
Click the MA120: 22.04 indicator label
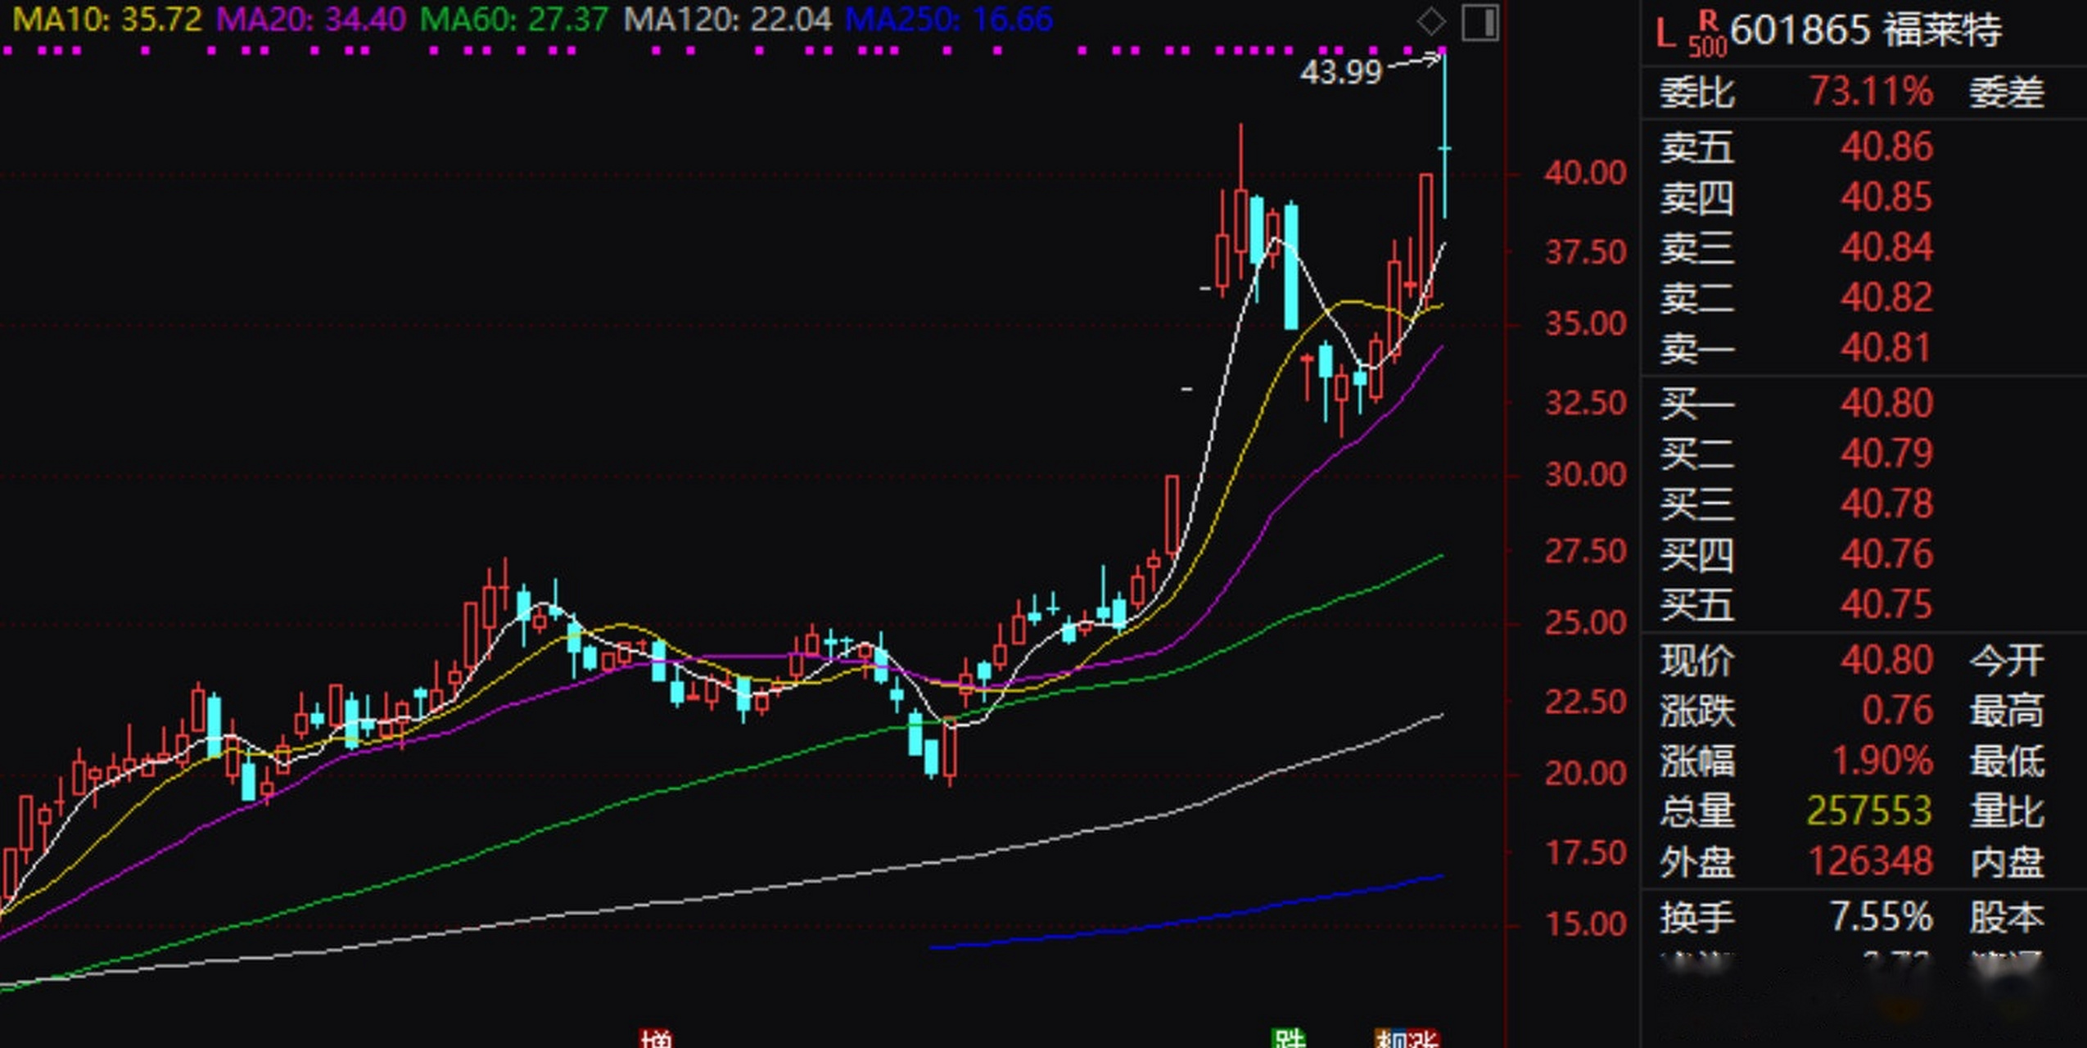(x=727, y=20)
